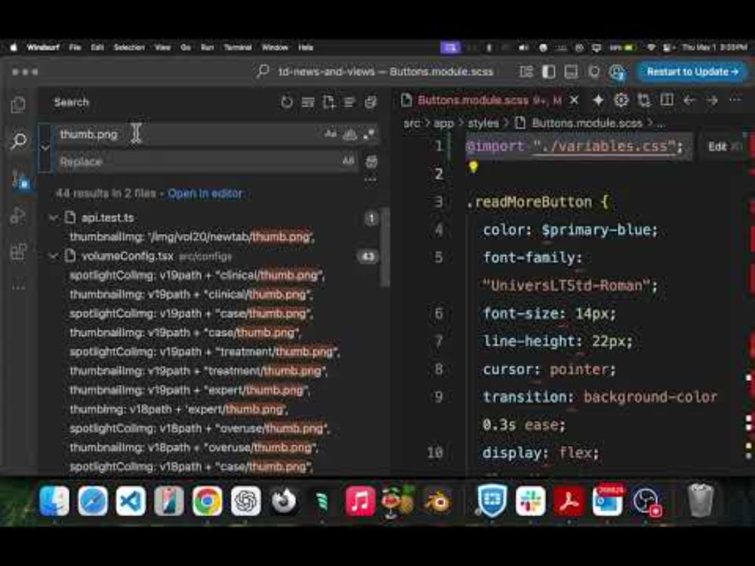Open More Actions ellipsis in editor toolbar
This screenshot has width=755, height=566.
(735, 100)
